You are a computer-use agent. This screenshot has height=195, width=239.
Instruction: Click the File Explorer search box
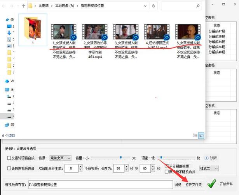181,6
